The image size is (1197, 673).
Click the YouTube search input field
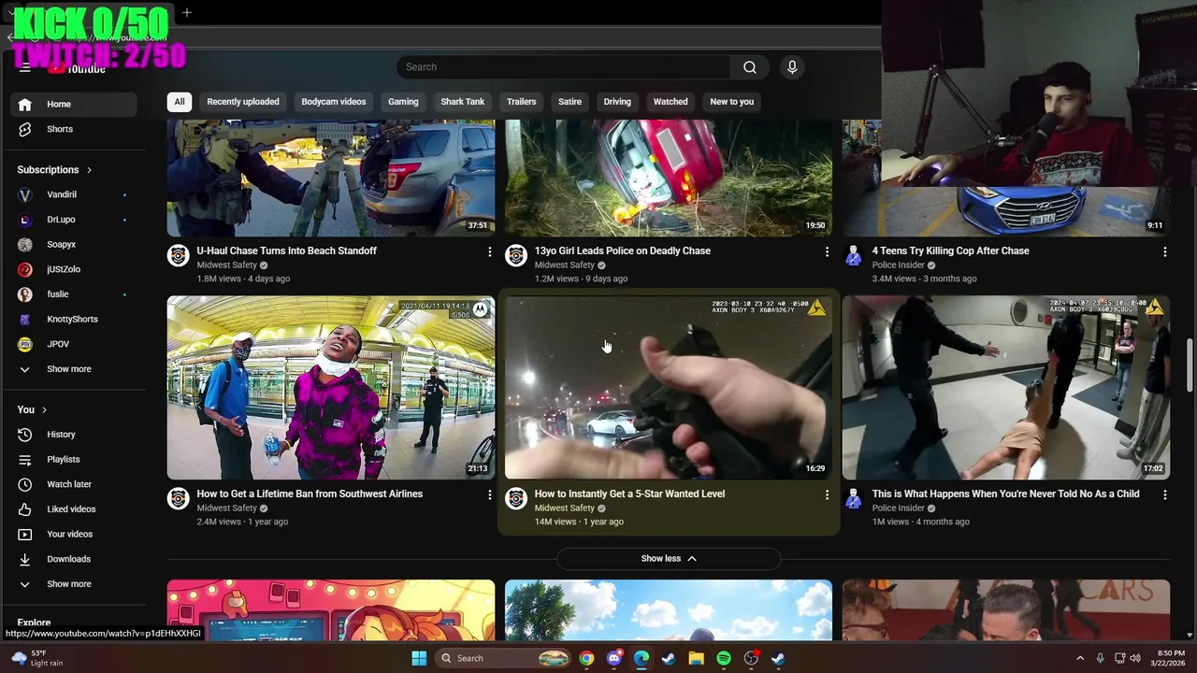[563, 67]
